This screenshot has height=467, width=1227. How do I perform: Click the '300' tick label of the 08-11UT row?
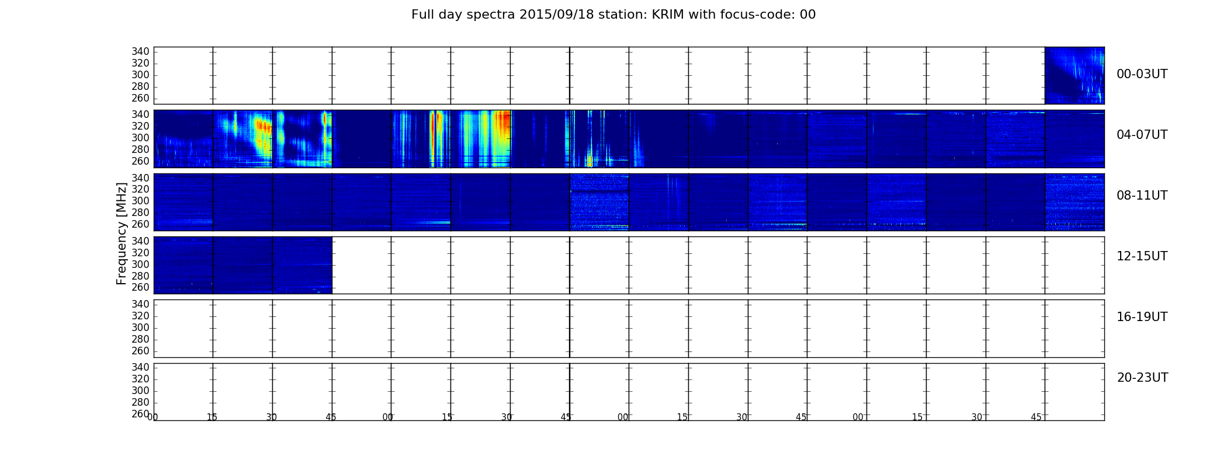pyautogui.click(x=140, y=201)
